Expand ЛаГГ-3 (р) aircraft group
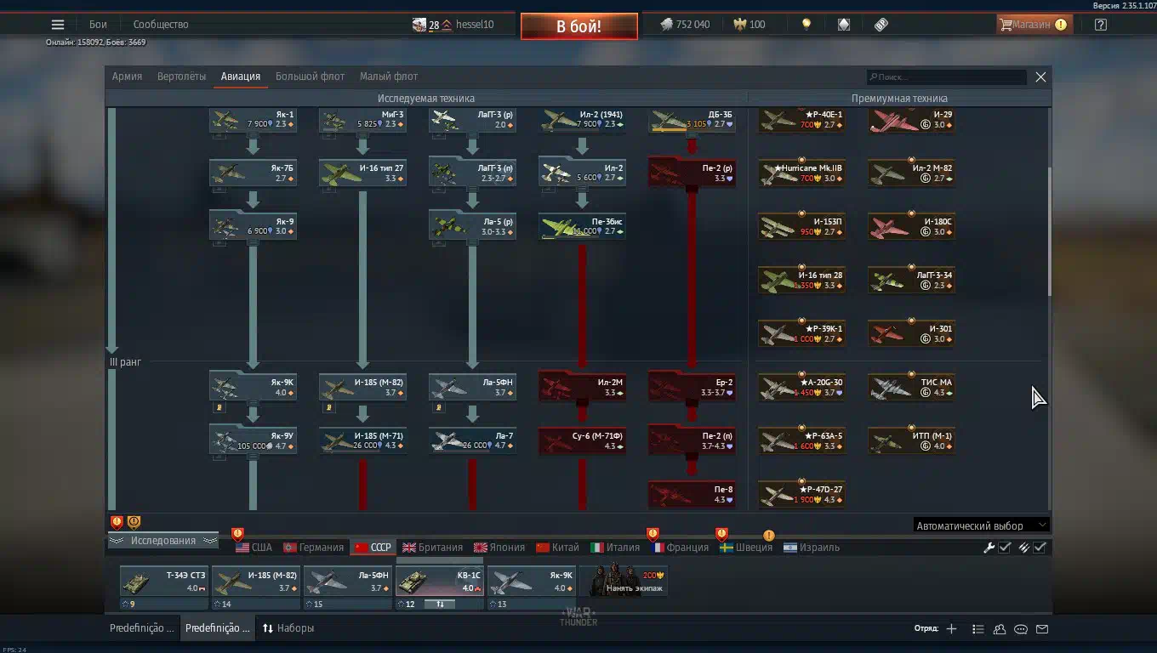 [x=473, y=120]
